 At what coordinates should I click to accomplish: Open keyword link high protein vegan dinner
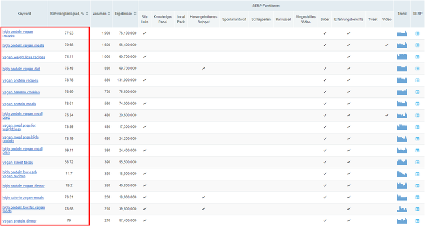point(24,186)
